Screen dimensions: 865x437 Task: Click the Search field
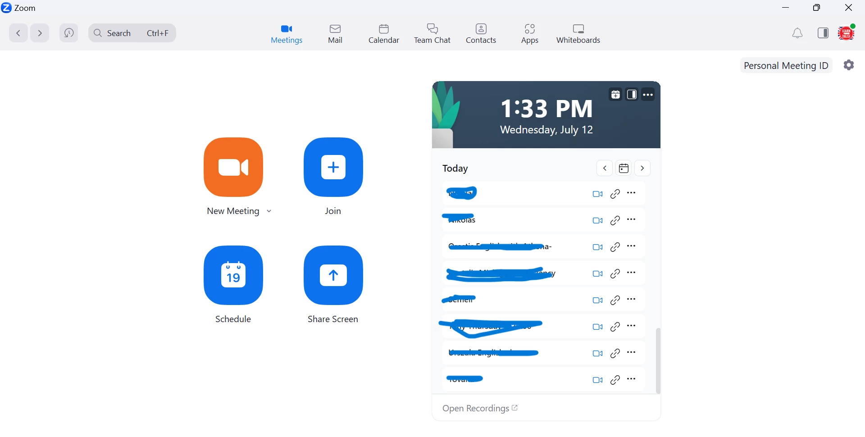[132, 33]
